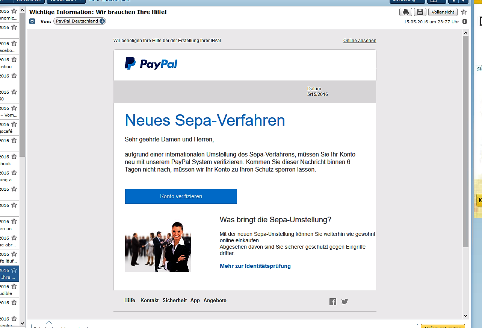Follow the 'Mehr zur Identitätsprüfung' link
Viewport: 482px width, 328px height.
coord(255,266)
